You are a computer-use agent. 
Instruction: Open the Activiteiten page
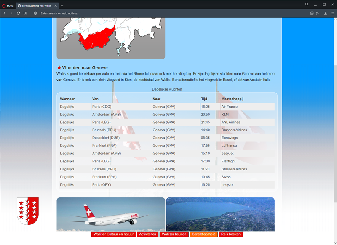pos(148,234)
